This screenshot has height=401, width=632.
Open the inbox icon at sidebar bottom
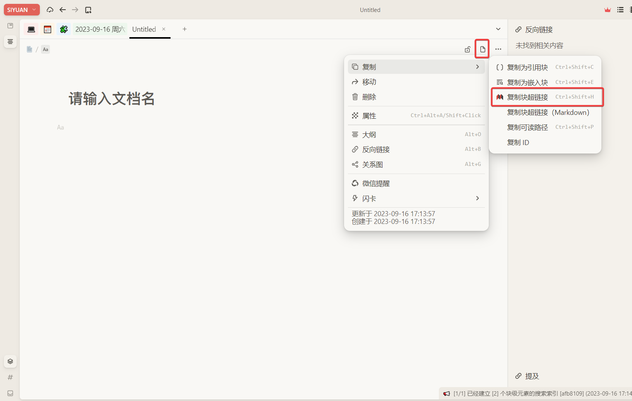pos(10,393)
